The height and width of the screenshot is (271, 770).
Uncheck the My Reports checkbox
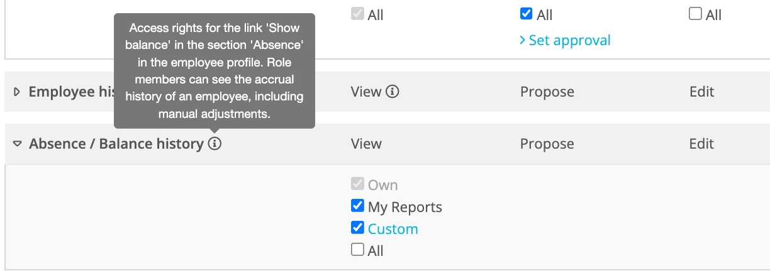[357, 206]
